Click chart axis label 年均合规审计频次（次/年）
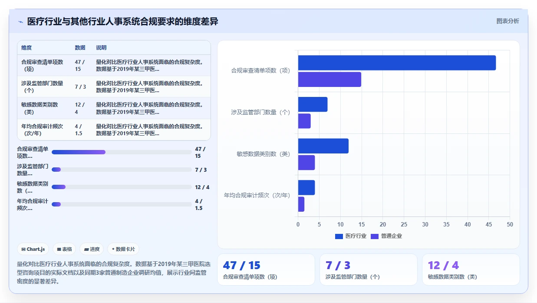The width and height of the screenshot is (537, 303). coord(257,196)
